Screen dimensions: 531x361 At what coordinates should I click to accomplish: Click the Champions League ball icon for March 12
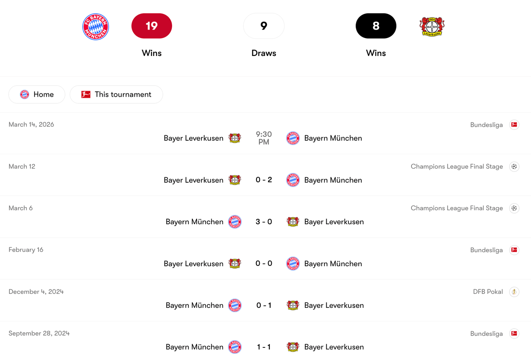click(514, 166)
